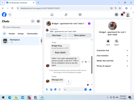Screen dimensions: 134x100
Task: Open the Facebook menu grid icon
Action: [116, 15]
